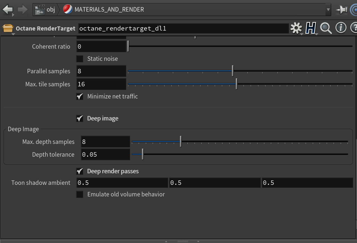This screenshot has width=357, height=243.
Task: Uncheck Minimize net traffic
Action: coord(80,96)
